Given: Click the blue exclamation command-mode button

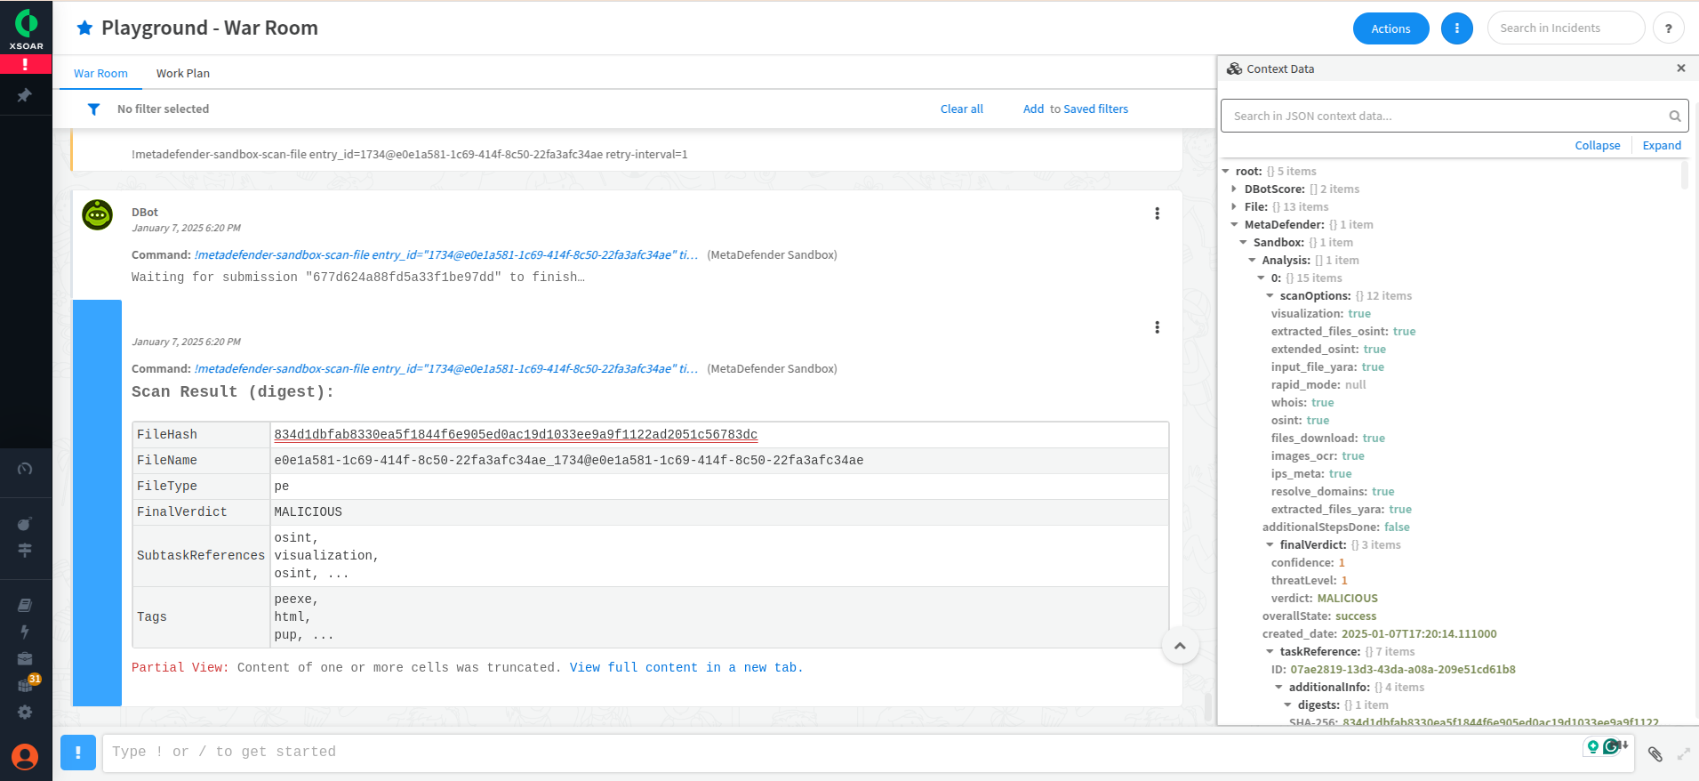Looking at the screenshot, I should tap(78, 753).
